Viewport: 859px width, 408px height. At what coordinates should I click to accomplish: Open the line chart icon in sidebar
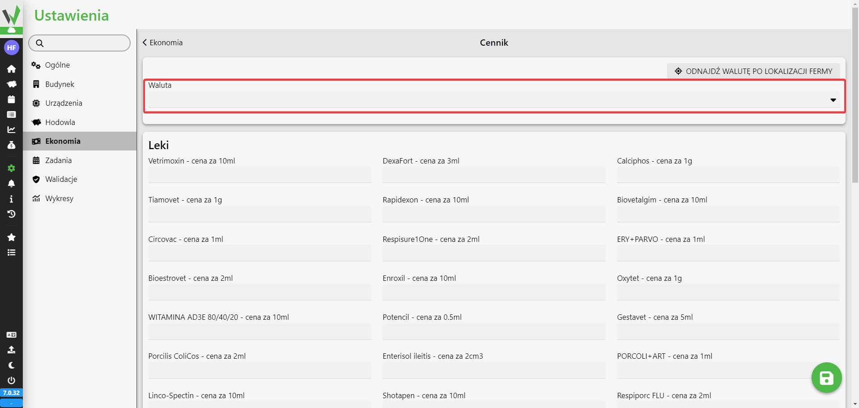[x=11, y=130]
